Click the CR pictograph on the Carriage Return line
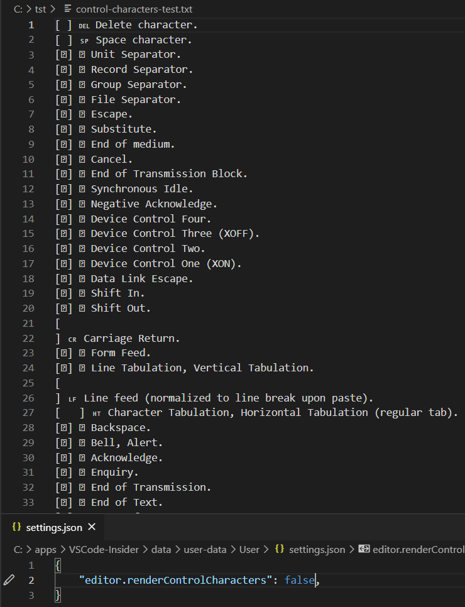This screenshot has width=465, height=607. tap(72, 338)
